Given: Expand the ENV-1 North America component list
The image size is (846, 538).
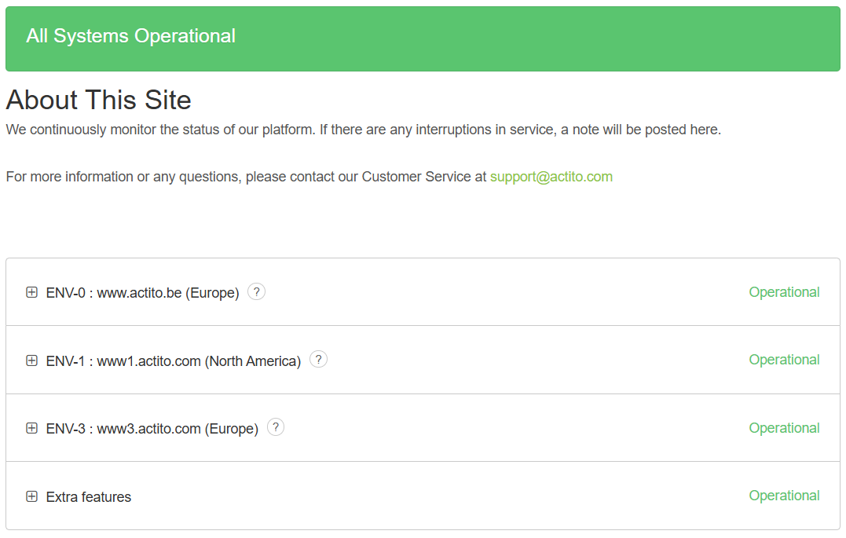Looking at the screenshot, I should click(31, 360).
